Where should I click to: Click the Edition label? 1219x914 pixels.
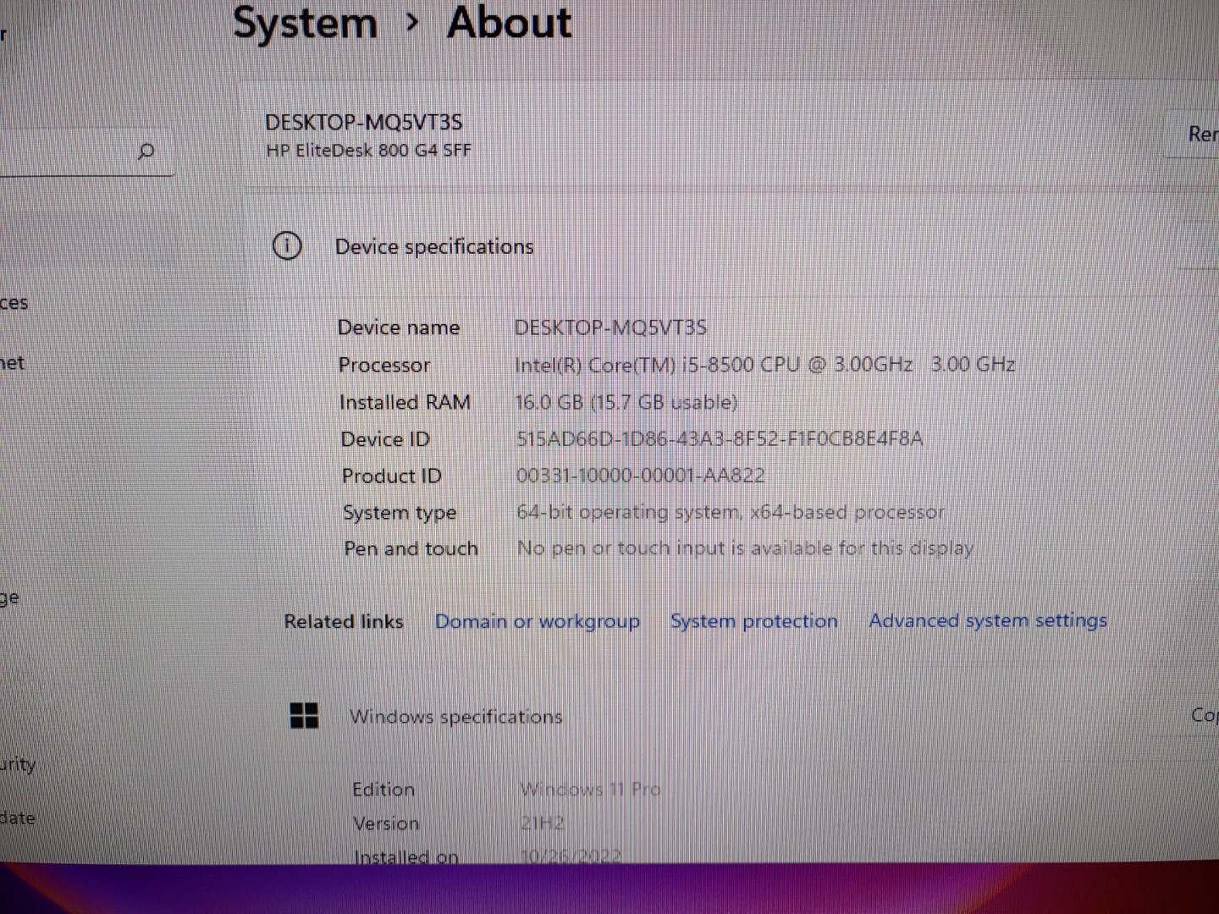pyautogui.click(x=383, y=790)
